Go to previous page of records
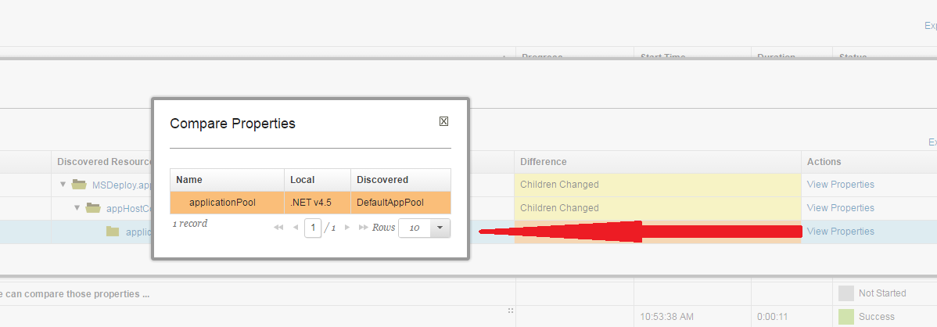 tap(295, 228)
